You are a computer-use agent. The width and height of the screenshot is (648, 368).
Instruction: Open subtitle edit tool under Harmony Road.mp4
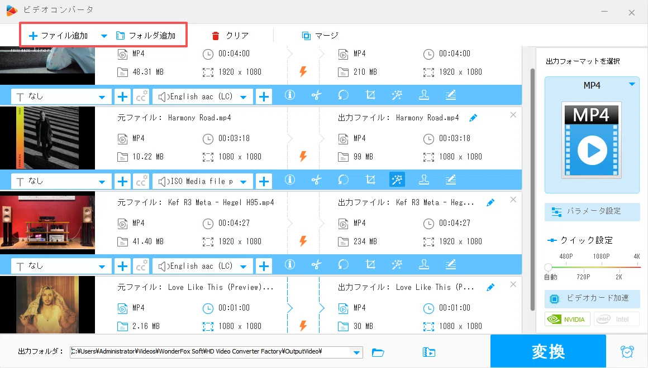click(x=451, y=180)
